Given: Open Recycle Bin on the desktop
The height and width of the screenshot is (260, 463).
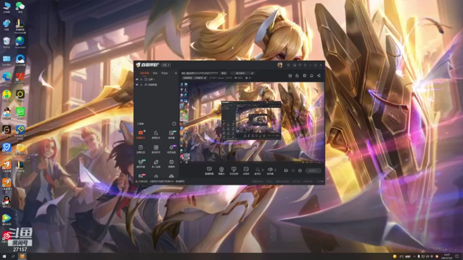Looking at the screenshot, I should [x=6, y=43].
